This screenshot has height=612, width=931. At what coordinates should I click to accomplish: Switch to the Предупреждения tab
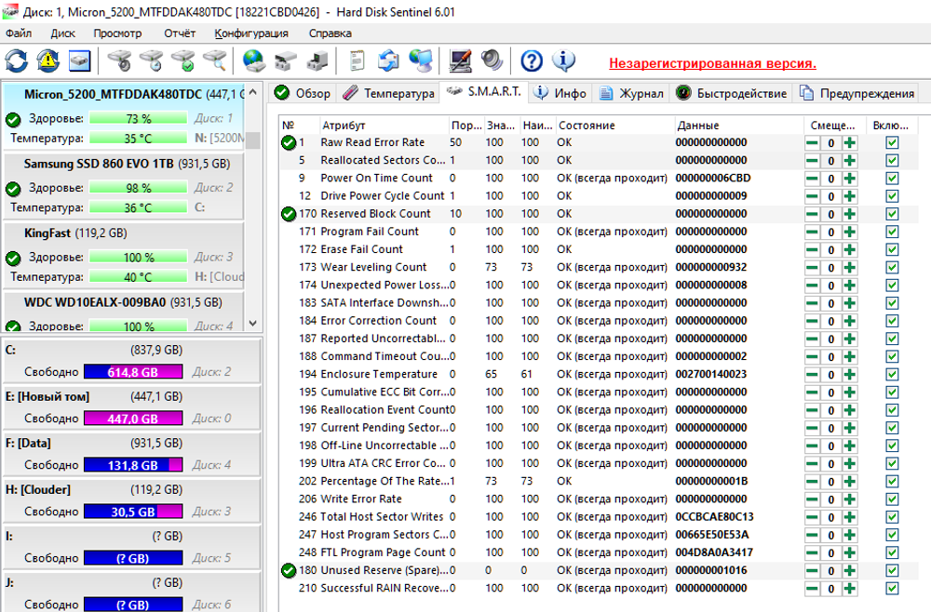(856, 93)
